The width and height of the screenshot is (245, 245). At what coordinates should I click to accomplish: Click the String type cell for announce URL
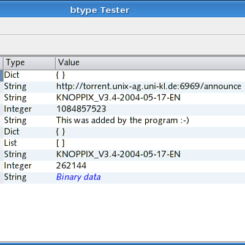[15, 86]
